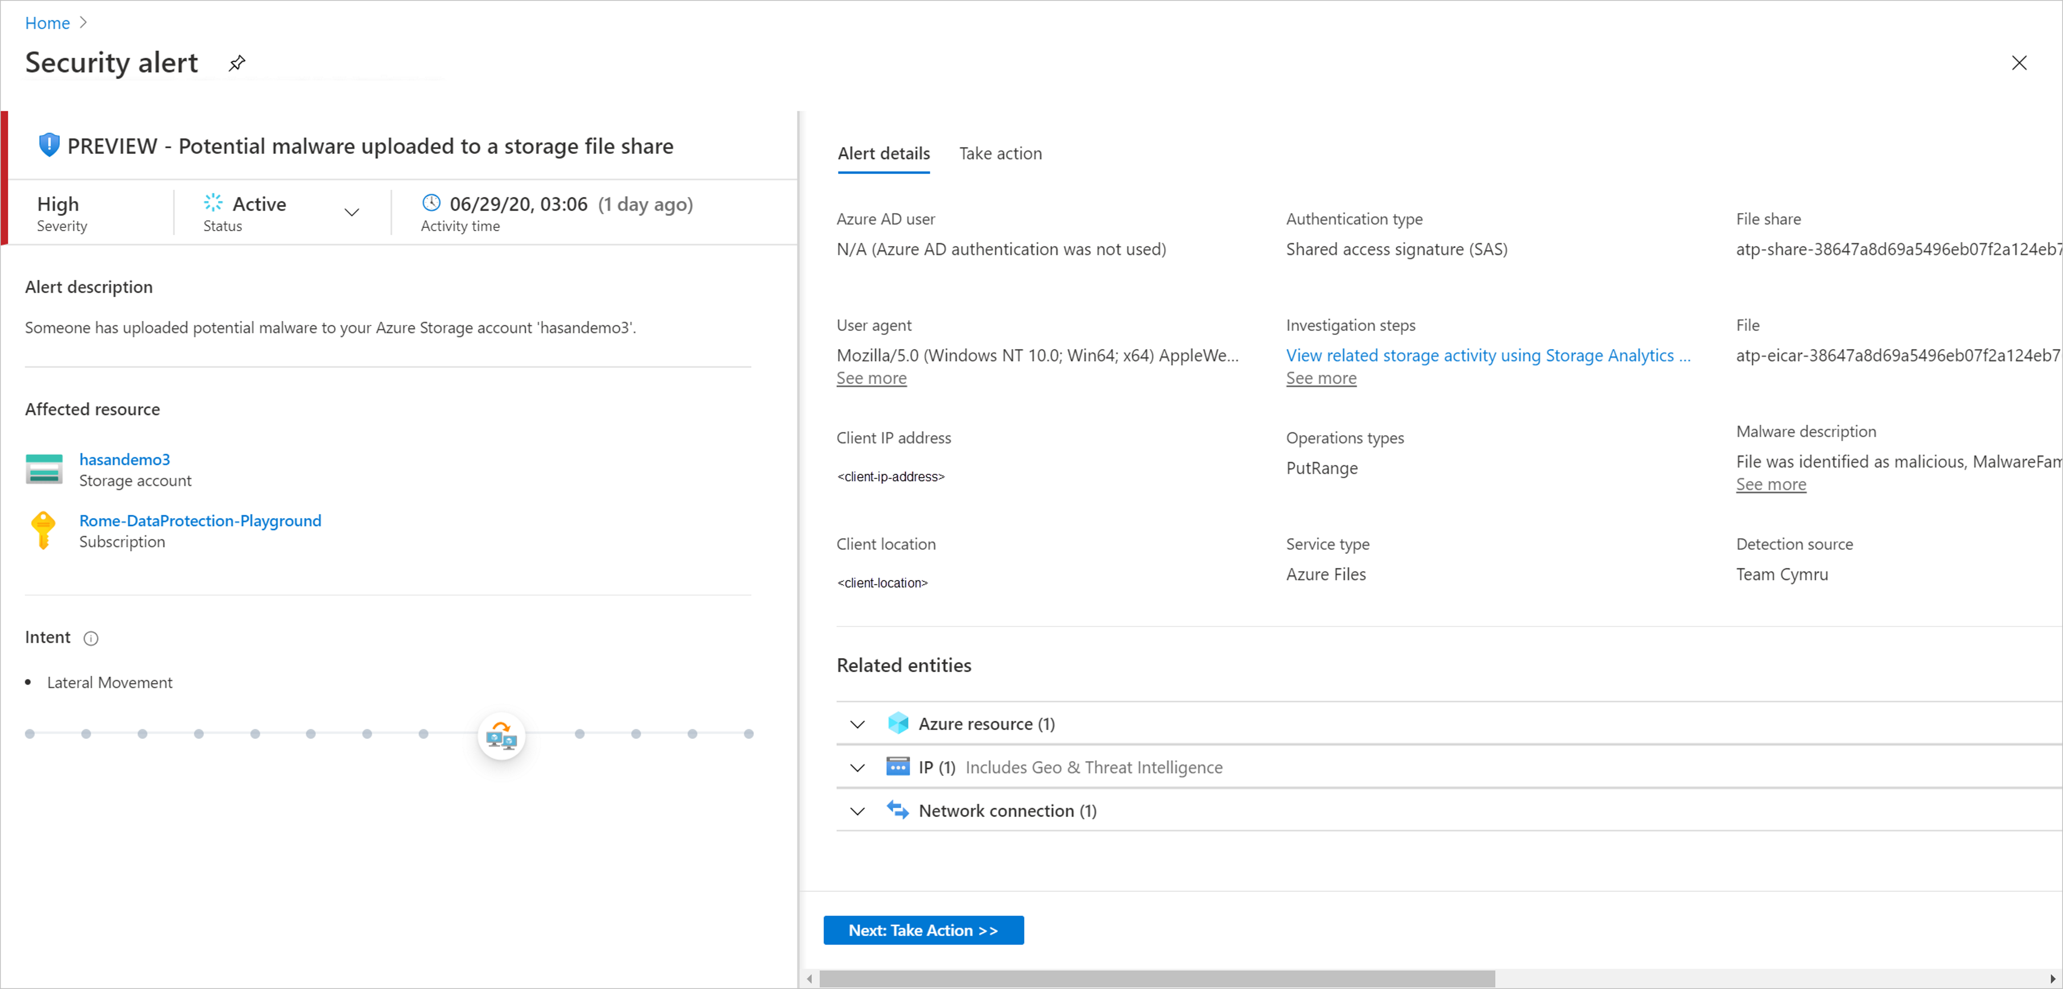2063x989 pixels.
Task: Click the <client-ip-address> value
Action: tap(891, 476)
